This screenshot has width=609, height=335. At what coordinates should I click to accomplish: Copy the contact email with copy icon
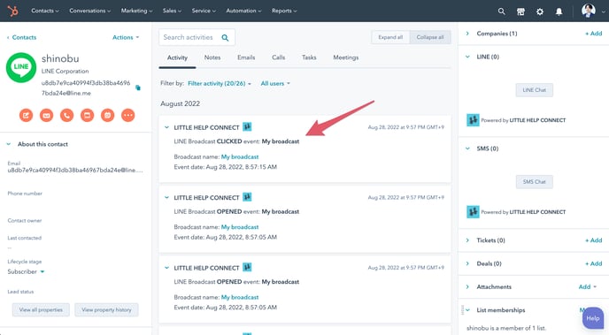[x=138, y=88]
